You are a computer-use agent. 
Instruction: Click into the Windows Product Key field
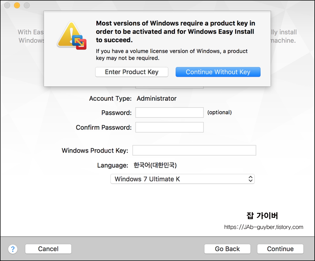194,150
